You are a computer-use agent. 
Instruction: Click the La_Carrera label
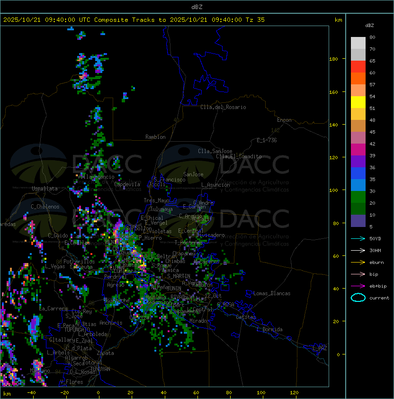click(53, 308)
